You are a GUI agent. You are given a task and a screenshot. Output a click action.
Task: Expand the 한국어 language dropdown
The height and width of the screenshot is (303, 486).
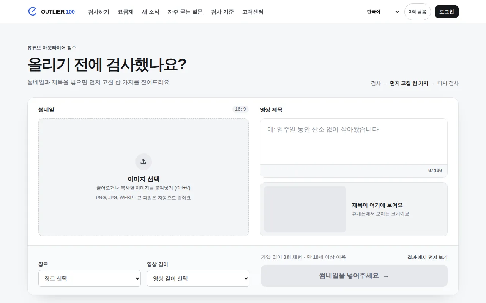[x=382, y=12]
